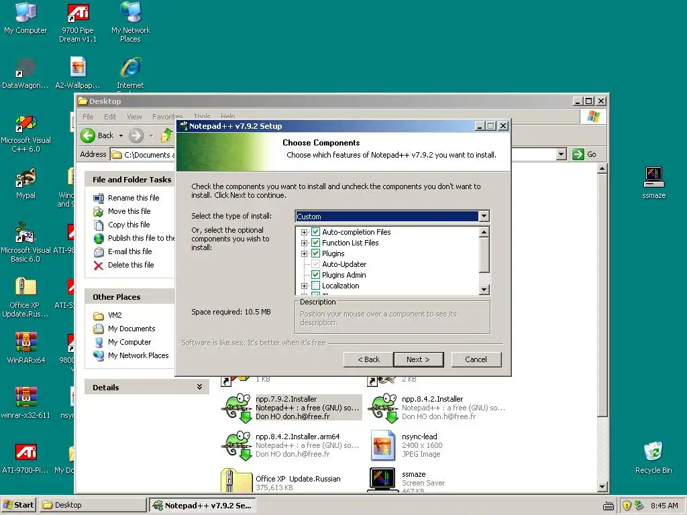Select winrar-x32-611 desktop icon
The height and width of the screenshot is (515, 687).
point(26,403)
